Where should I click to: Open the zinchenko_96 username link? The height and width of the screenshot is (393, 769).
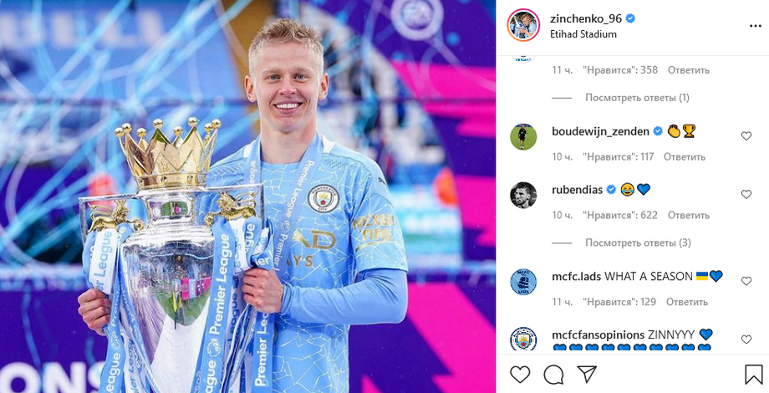[586, 18]
